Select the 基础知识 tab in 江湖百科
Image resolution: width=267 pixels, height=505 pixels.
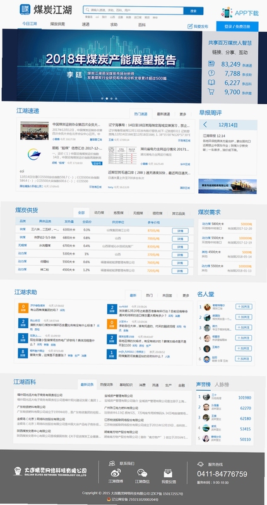click(x=126, y=385)
